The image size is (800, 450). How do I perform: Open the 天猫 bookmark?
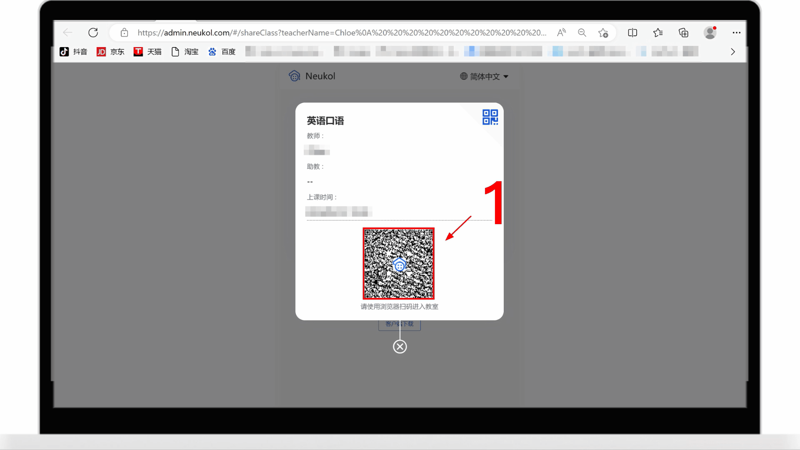coord(147,52)
